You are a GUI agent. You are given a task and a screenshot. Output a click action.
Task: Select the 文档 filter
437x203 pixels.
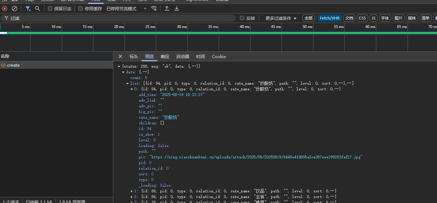pyautogui.click(x=349, y=18)
